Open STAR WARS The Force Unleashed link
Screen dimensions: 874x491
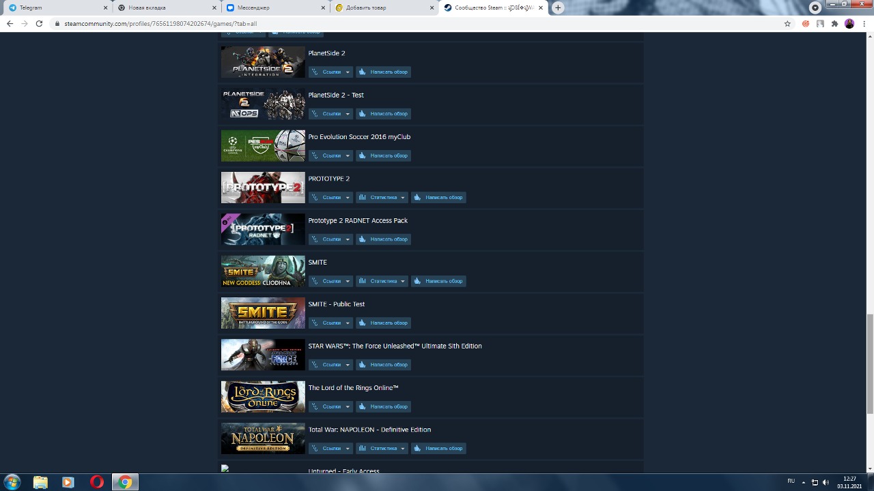click(395, 346)
